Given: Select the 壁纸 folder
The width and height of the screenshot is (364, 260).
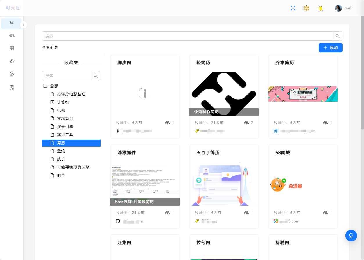Looking at the screenshot, I should (61, 151).
